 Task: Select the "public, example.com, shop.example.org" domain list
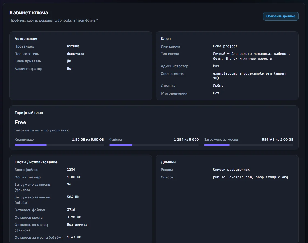tap(251, 177)
